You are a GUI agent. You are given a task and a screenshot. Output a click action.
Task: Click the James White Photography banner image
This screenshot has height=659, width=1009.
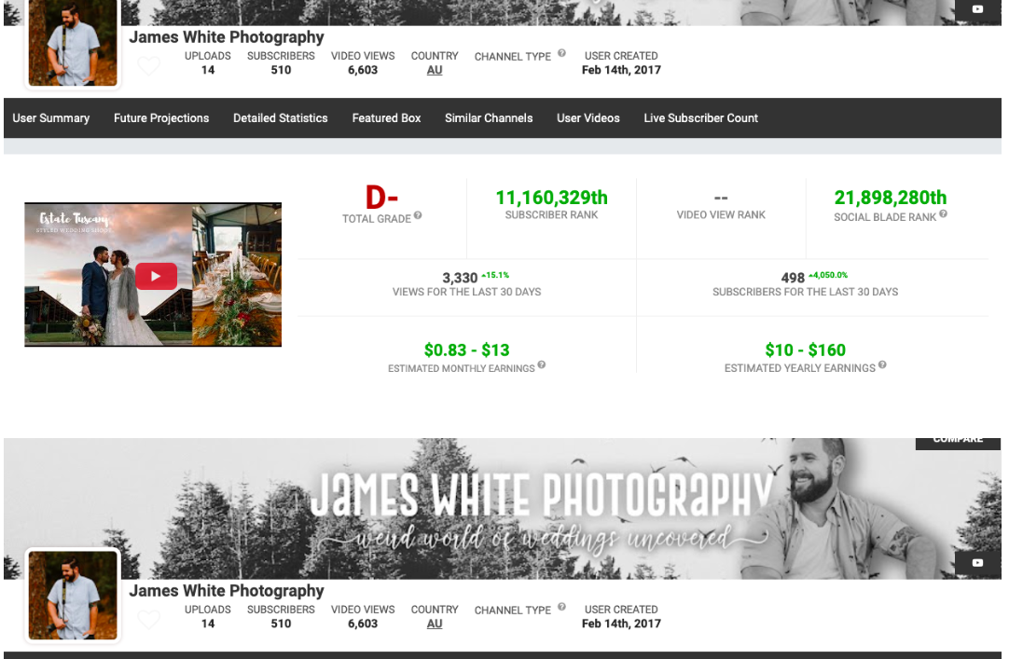tap(502, 509)
